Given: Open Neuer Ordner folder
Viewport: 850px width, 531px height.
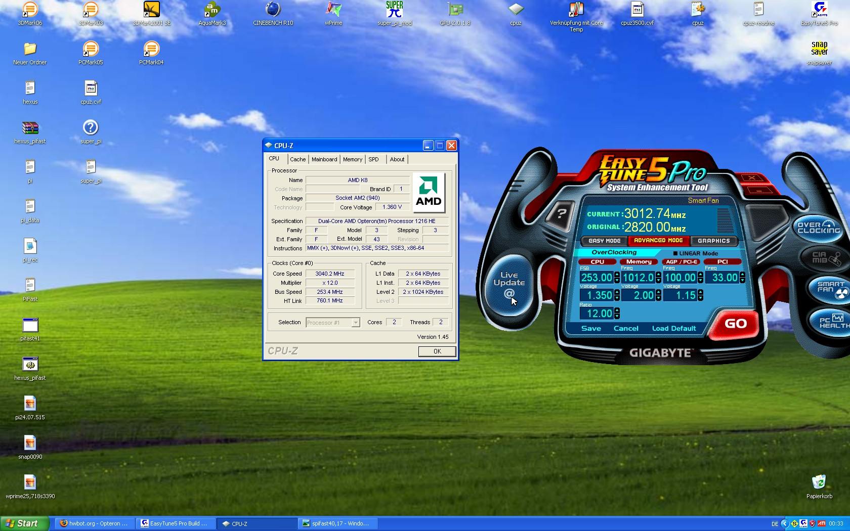Looking at the screenshot, I should [x=30, y=53].
